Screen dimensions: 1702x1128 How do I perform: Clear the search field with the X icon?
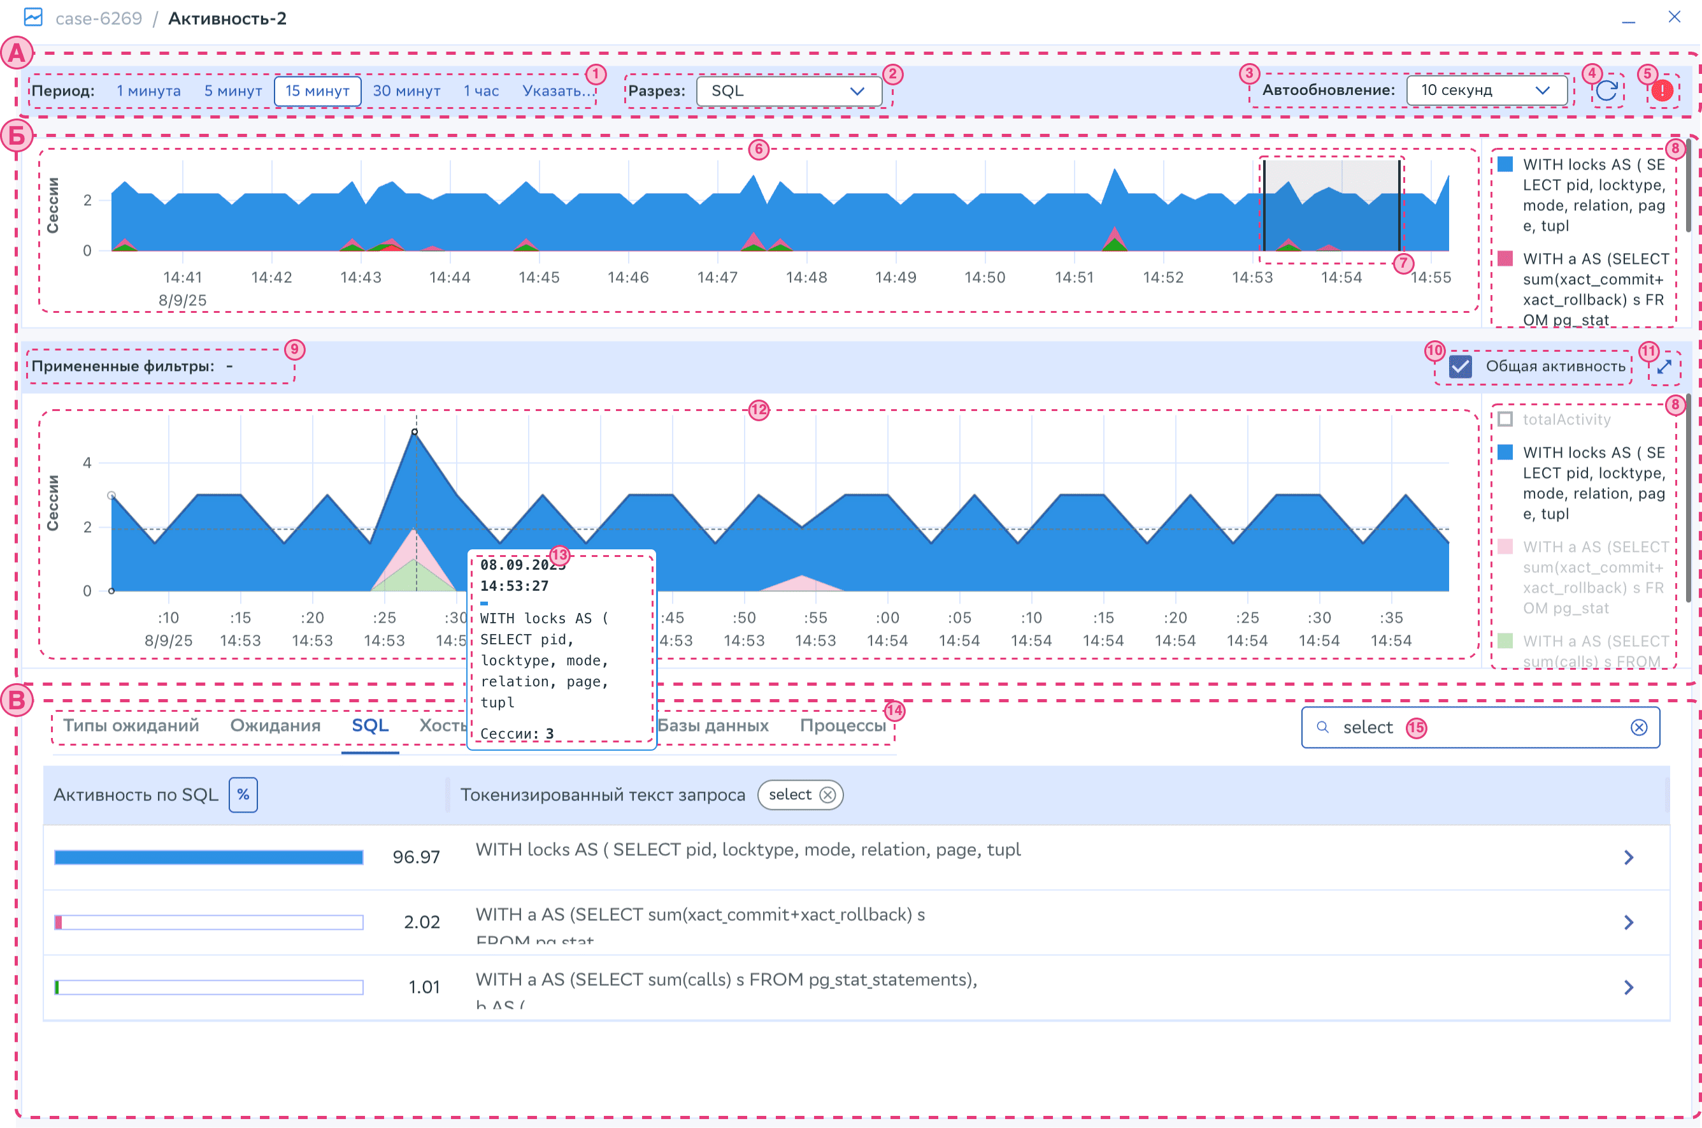click(1639, 727)
